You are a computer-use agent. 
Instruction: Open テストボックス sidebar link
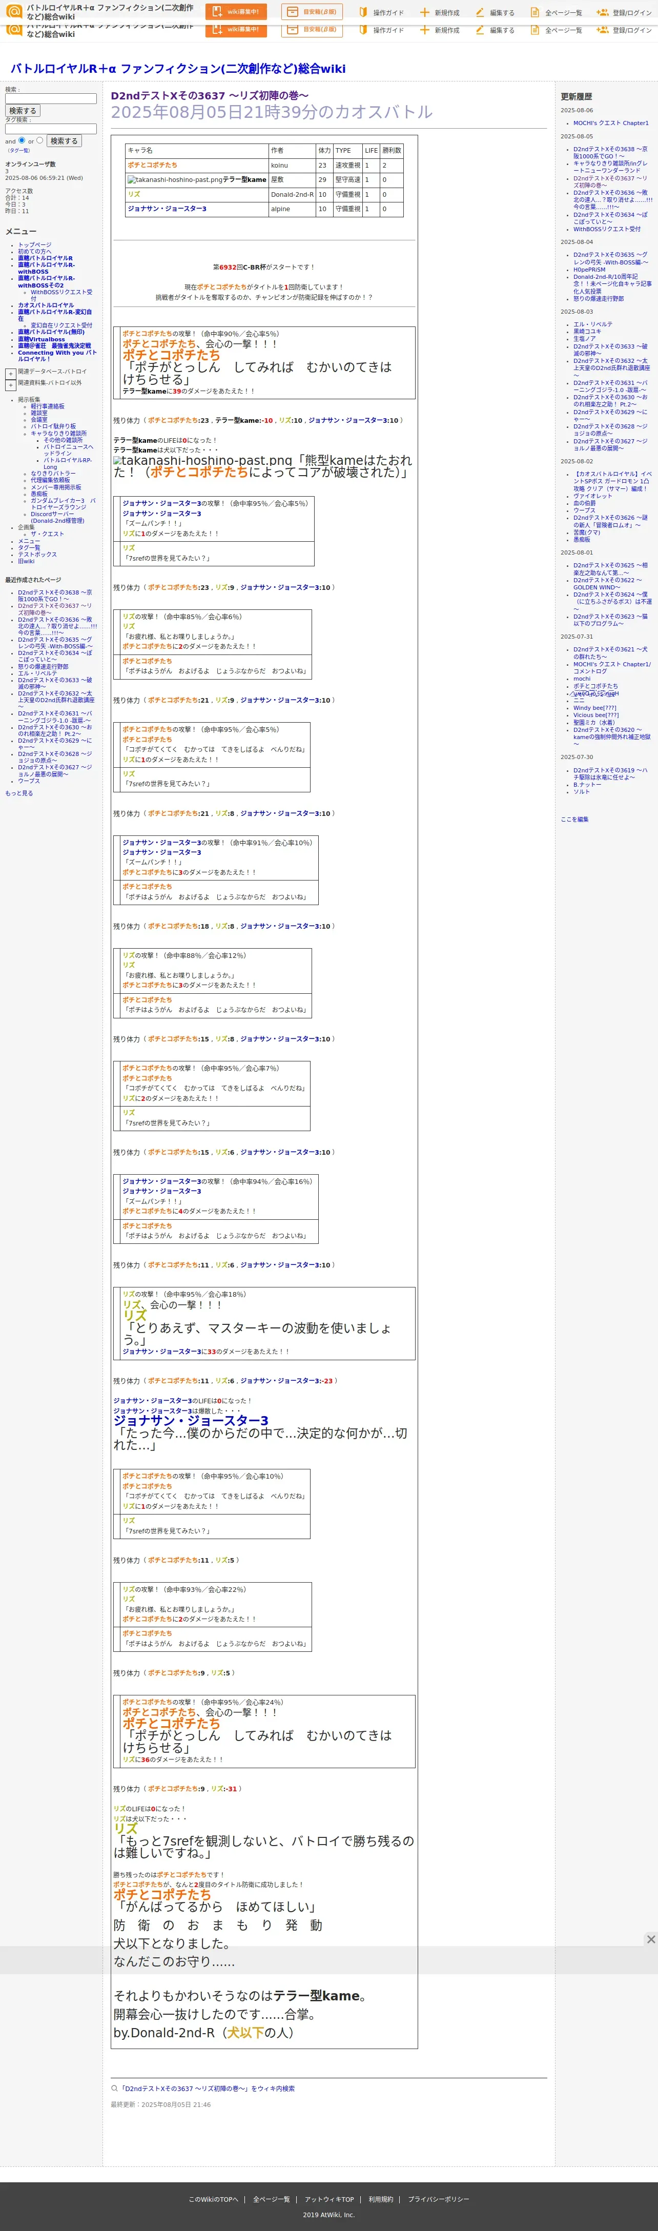click(37, 554)
